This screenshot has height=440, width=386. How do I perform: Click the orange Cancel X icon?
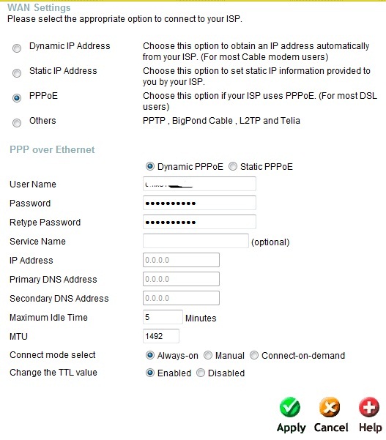coord(330,407)
